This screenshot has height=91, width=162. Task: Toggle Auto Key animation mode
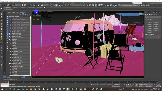tap(140, 84)
